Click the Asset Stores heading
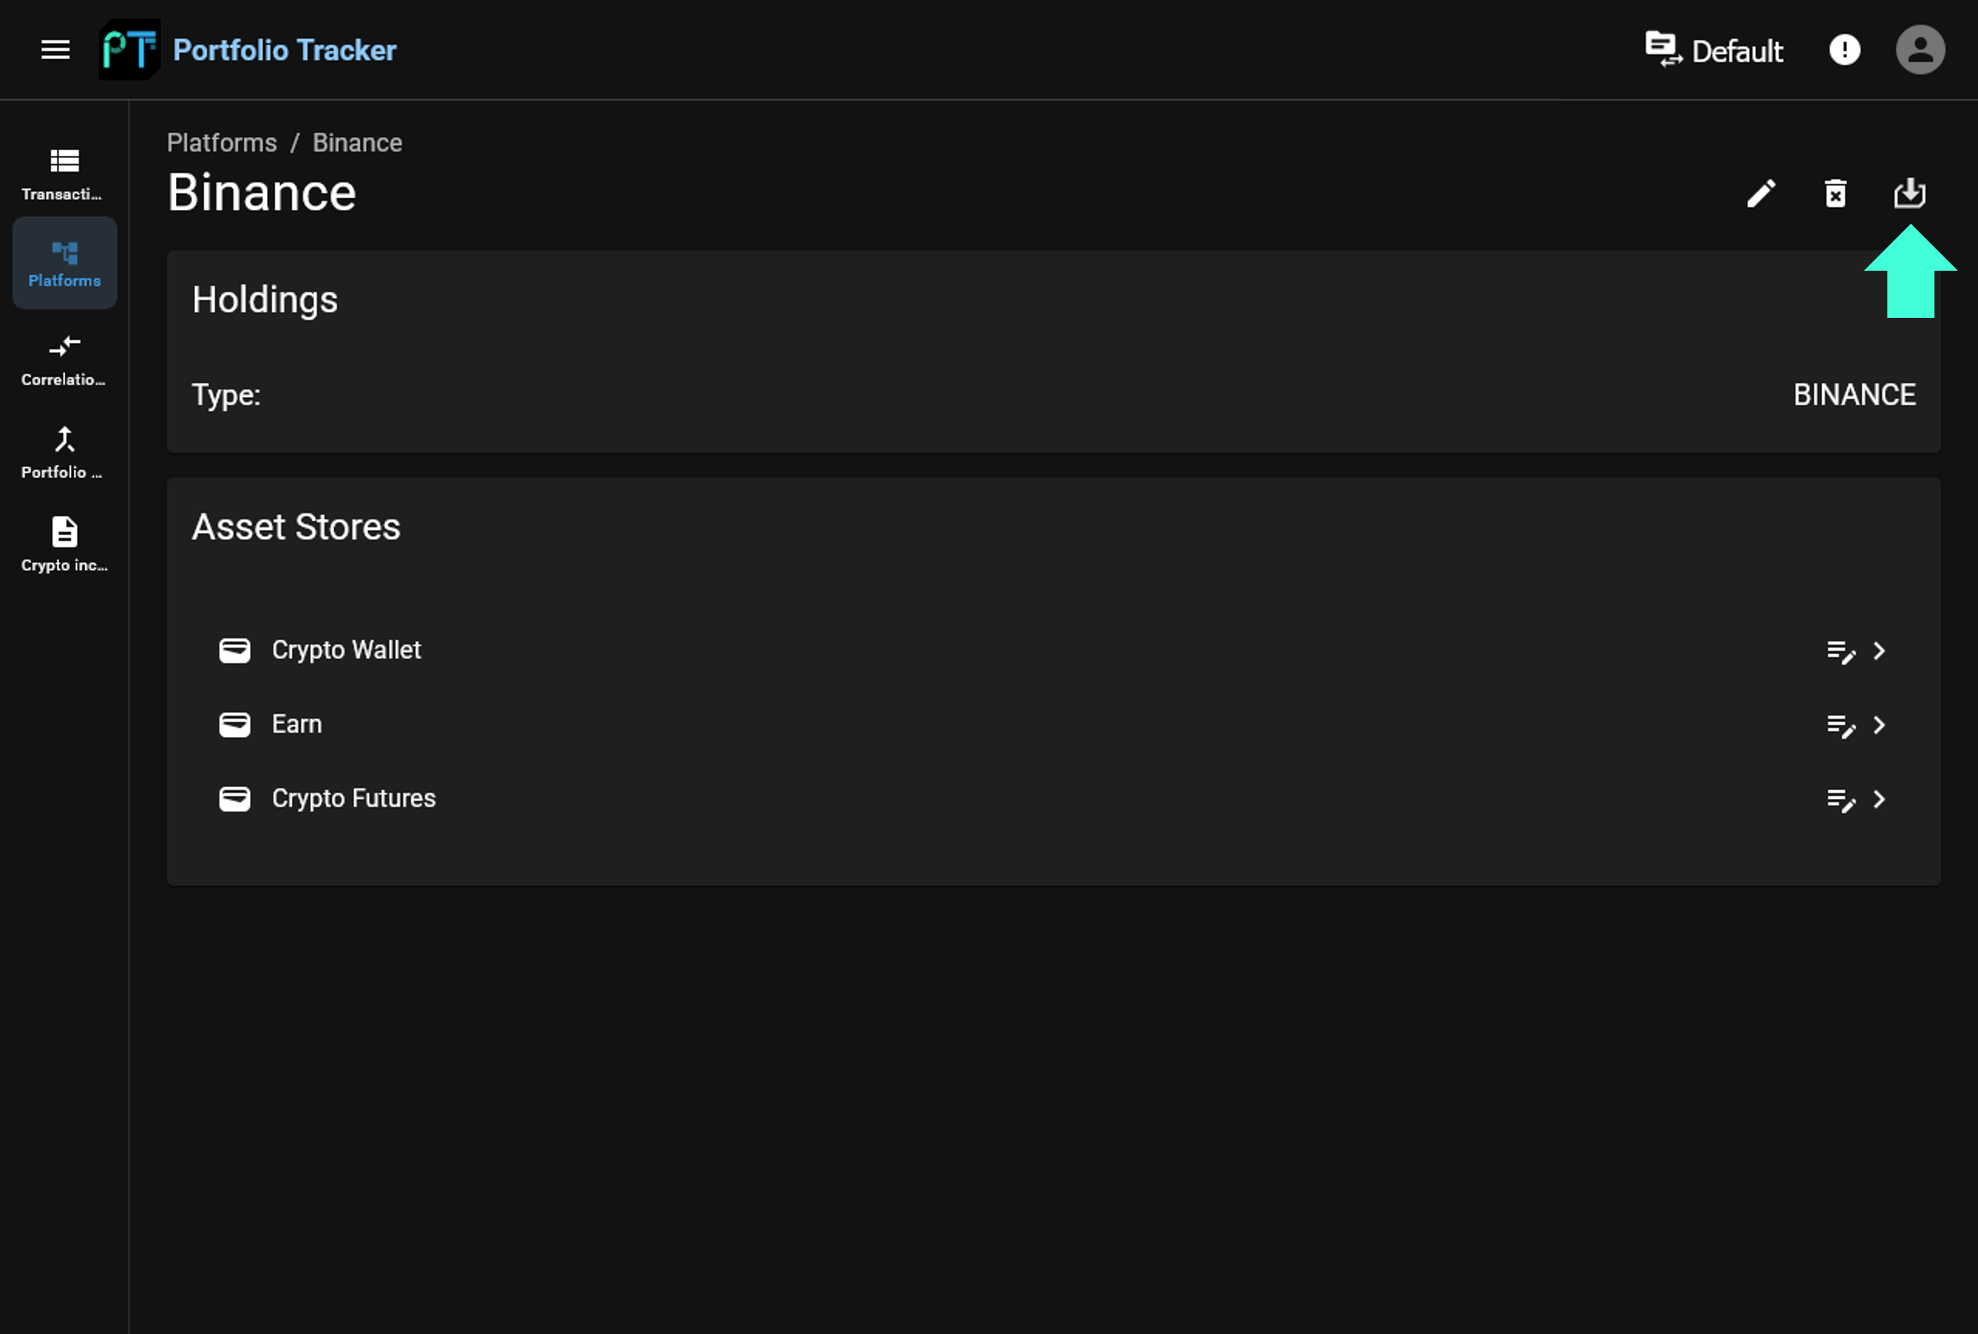Viewport: 1978px width, 1334px height. coord(296,528)
